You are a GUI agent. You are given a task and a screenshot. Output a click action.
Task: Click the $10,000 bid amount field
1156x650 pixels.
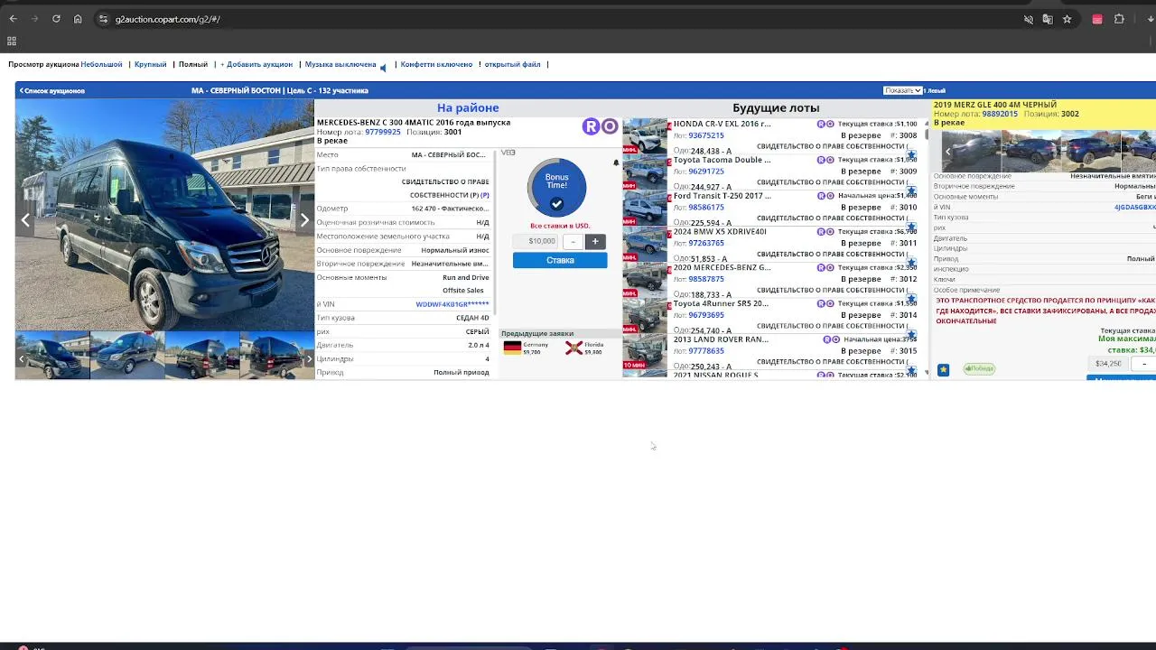tap(536, 241)
